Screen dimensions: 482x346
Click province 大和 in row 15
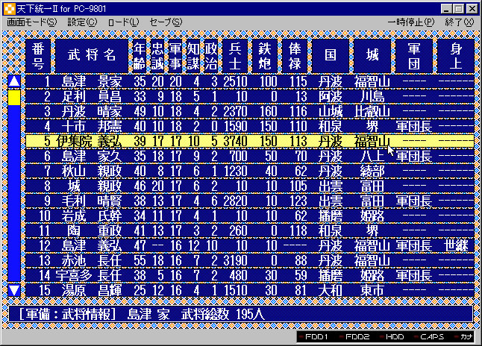click(x=331, y=290)
